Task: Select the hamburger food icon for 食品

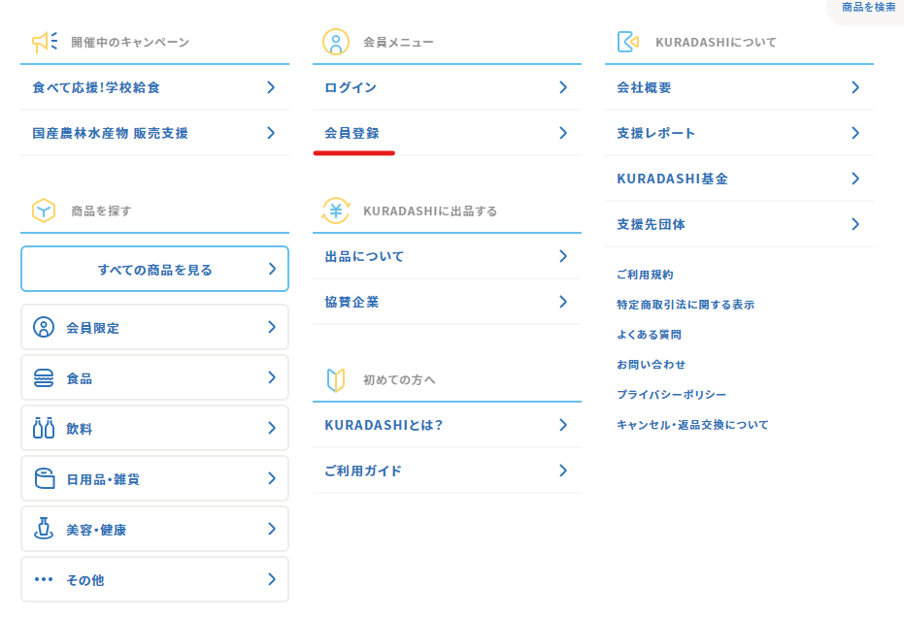Action: [44, 378]
